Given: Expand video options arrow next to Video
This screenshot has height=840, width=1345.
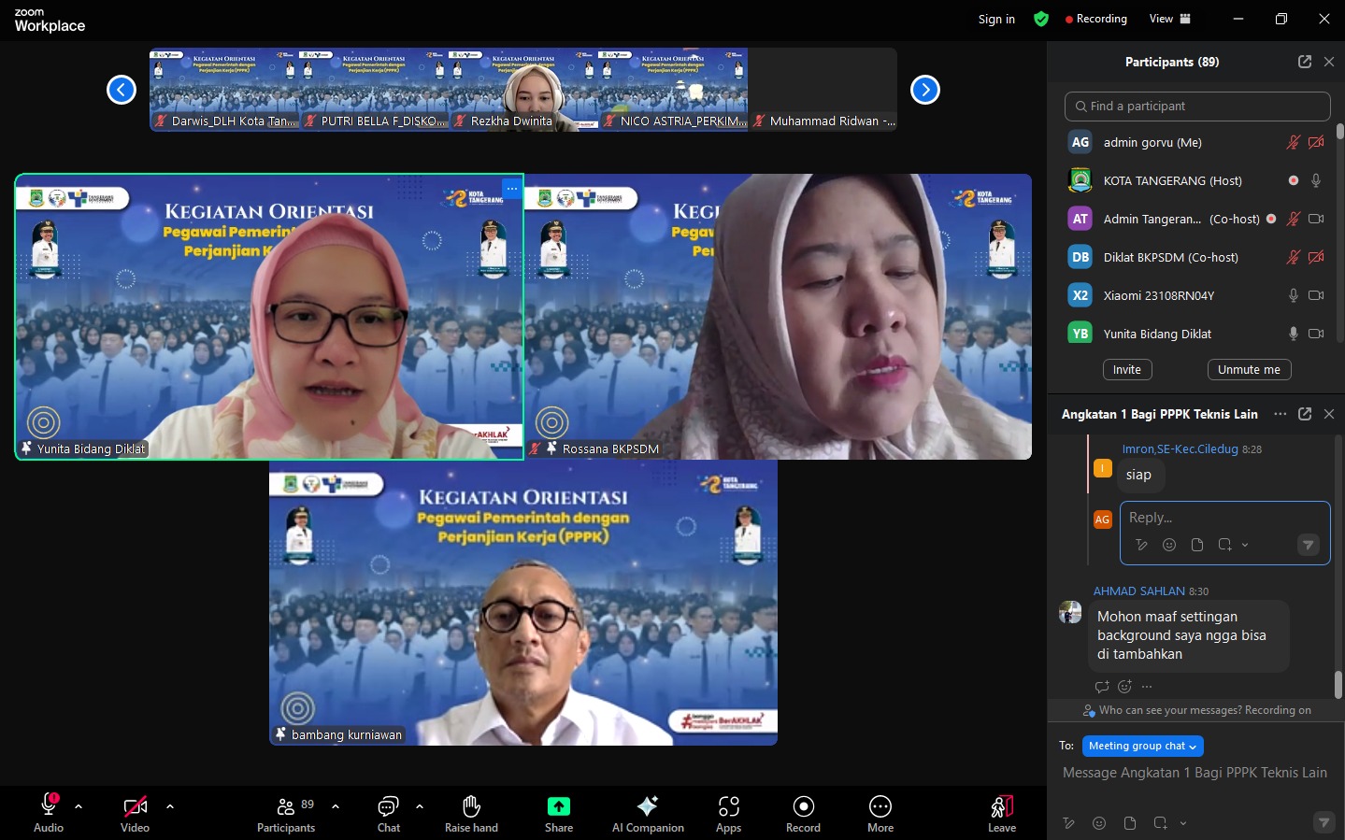Looking at the screenshot, I should pyautogui.click(x=170, y=805).
